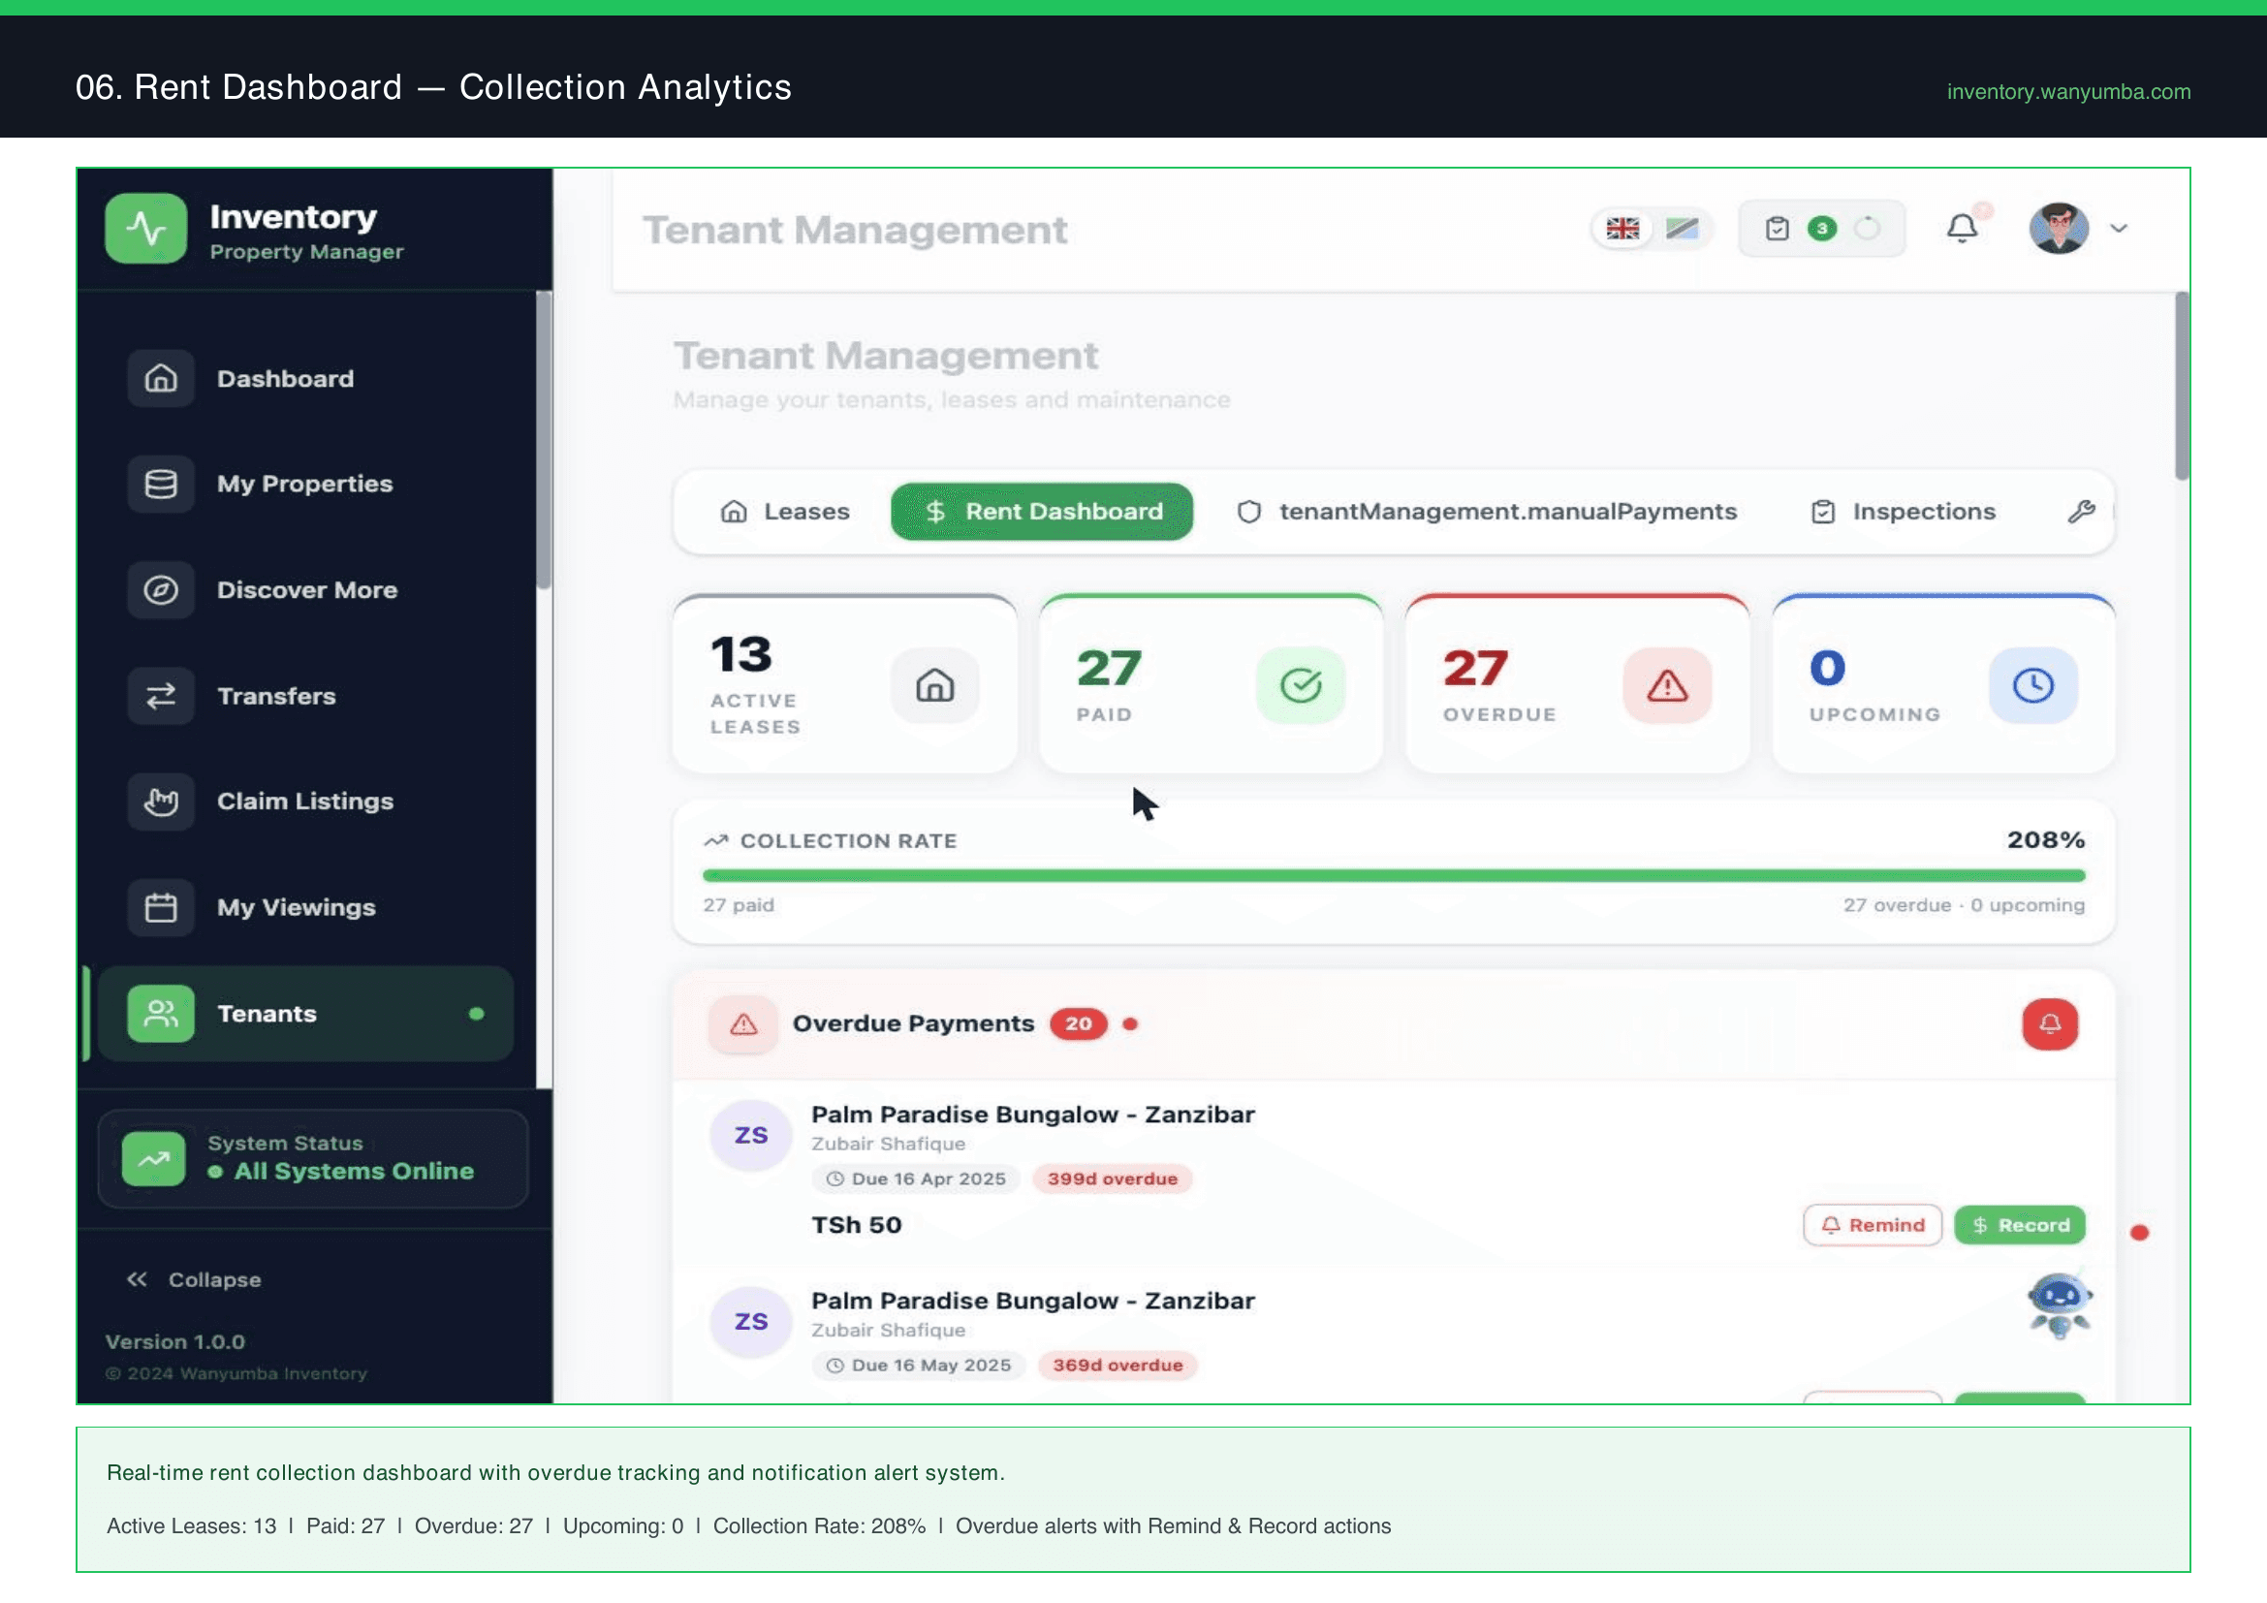This screenshot has height=1603, width=2267.
Task: Remind tenant for the TSh 50 payment
Action: click(1873, 1226)
